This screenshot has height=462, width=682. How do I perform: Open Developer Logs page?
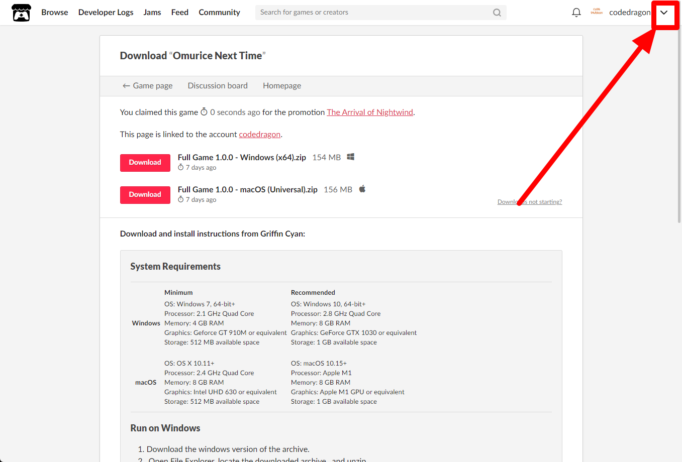tap(106, 12)
